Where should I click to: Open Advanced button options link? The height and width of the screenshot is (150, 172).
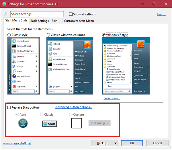click(x=74, y=107)
